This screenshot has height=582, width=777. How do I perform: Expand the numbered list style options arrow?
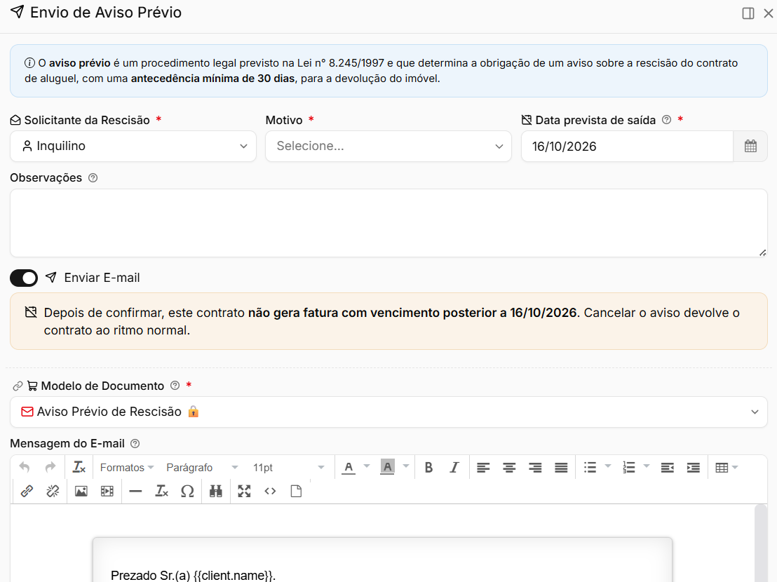tap(646, 466)
